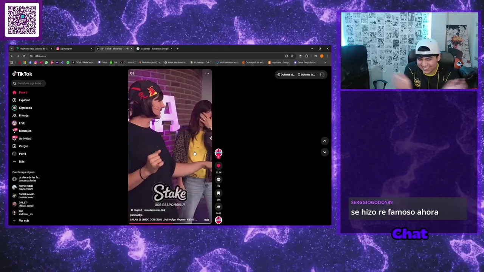Viewport: 484px width, 272px height.
Task: Open Kick bookmark
Action: point(114,62)
